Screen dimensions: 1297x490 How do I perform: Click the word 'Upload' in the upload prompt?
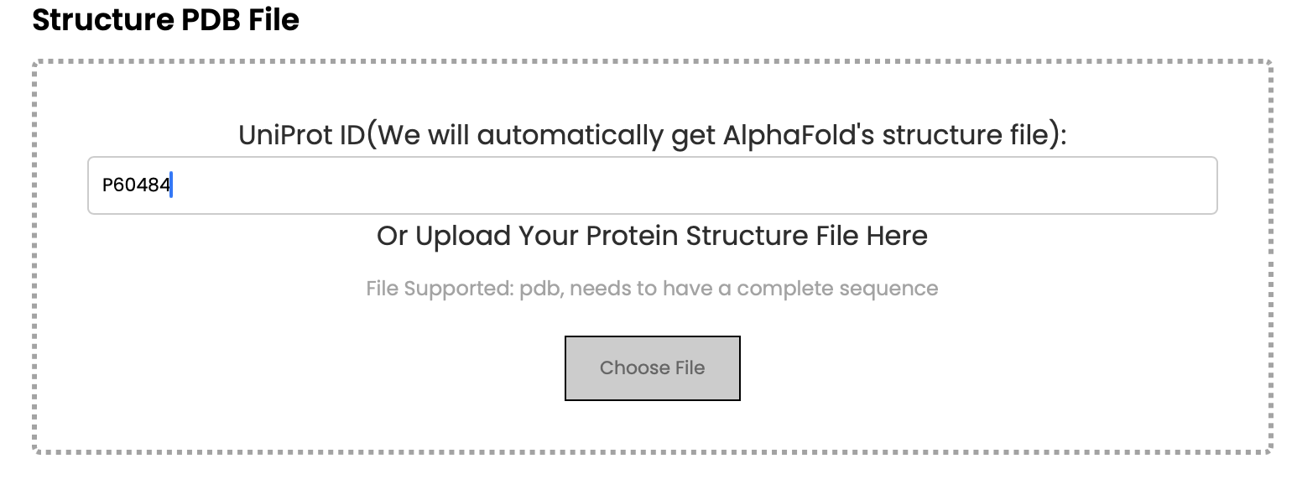(462, 236)
